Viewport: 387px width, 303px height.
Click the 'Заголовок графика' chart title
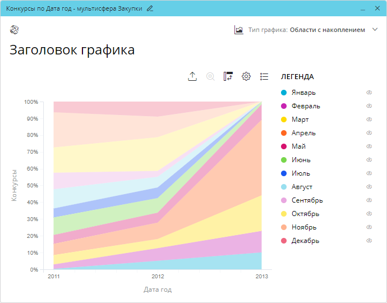tap(72, 50)
